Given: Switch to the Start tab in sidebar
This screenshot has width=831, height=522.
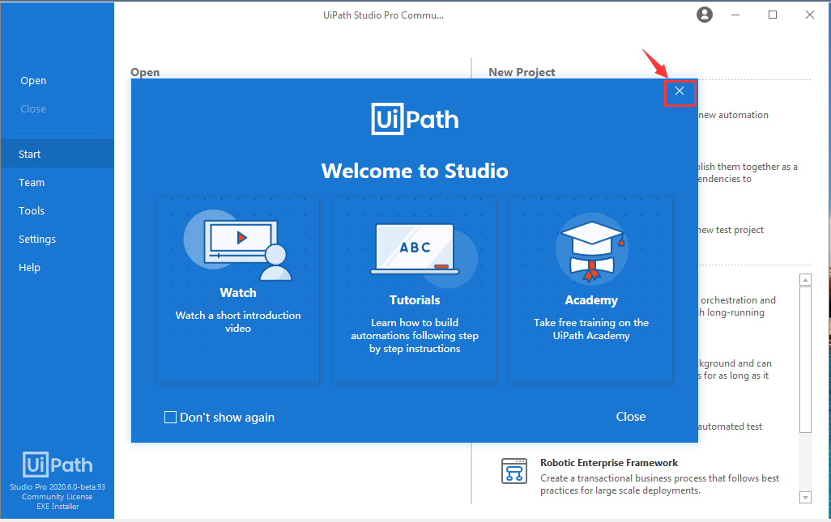Looking at the screenshot, I should click(58, 154).
